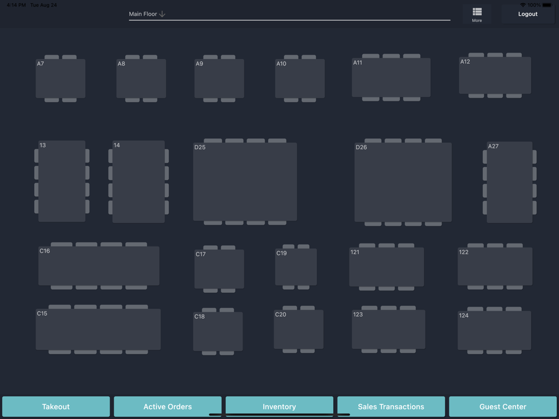Pick table A12 in the top row
Viewport: 559px width, 419px height.
pos(495,75)
